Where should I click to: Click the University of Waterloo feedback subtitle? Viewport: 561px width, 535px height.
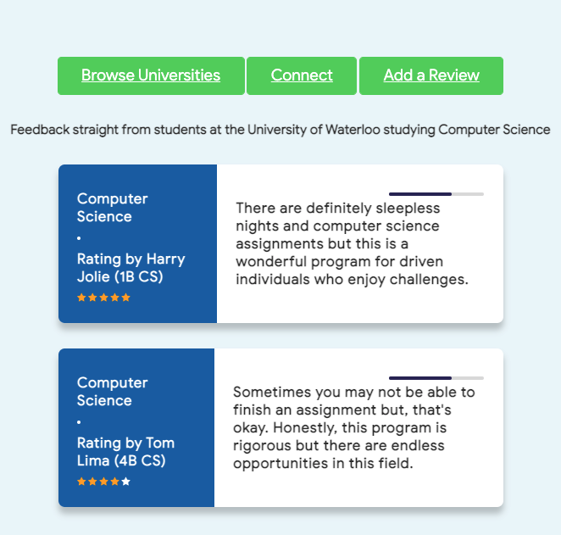[280, 130]
